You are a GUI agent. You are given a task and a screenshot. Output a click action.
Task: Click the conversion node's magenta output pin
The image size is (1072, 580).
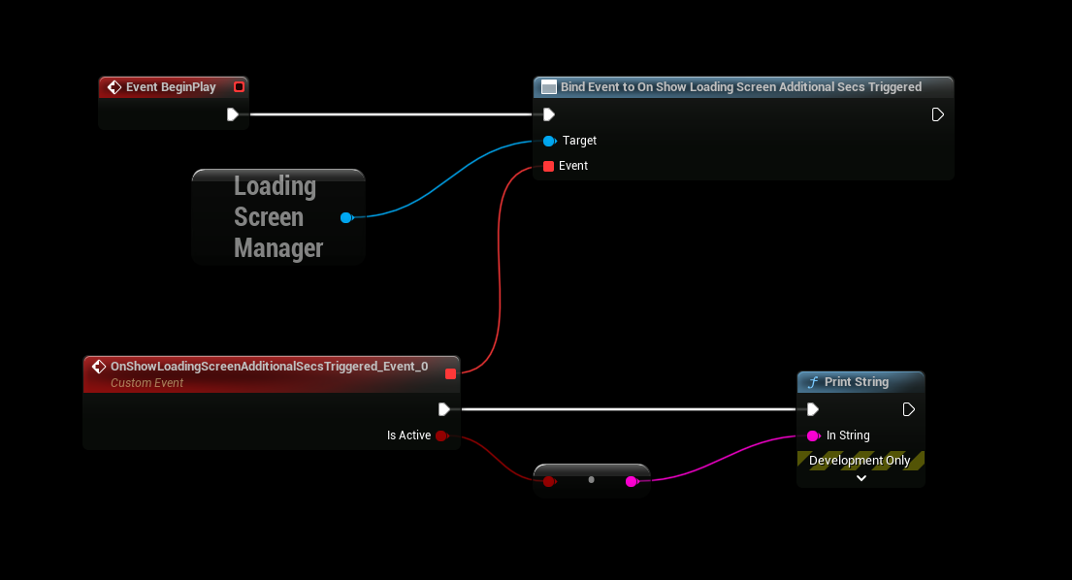[x=632, y=481]
